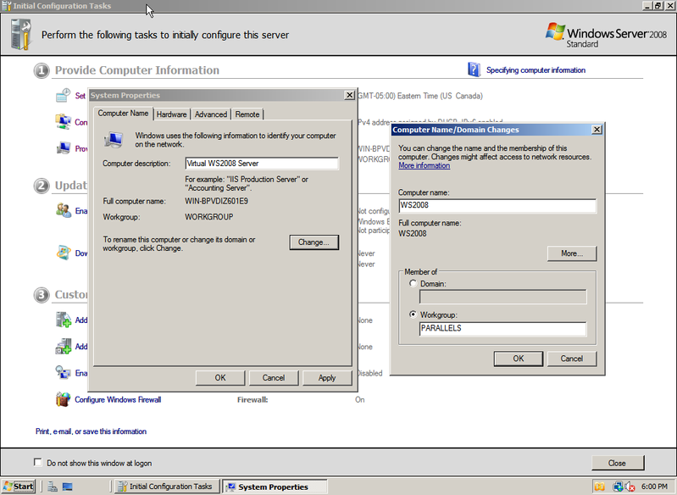The width and height of the screenshot is (677, 495).
Task: Close the Computer Name/Domain Changes dialog
Action: click(x=597, y=130)
